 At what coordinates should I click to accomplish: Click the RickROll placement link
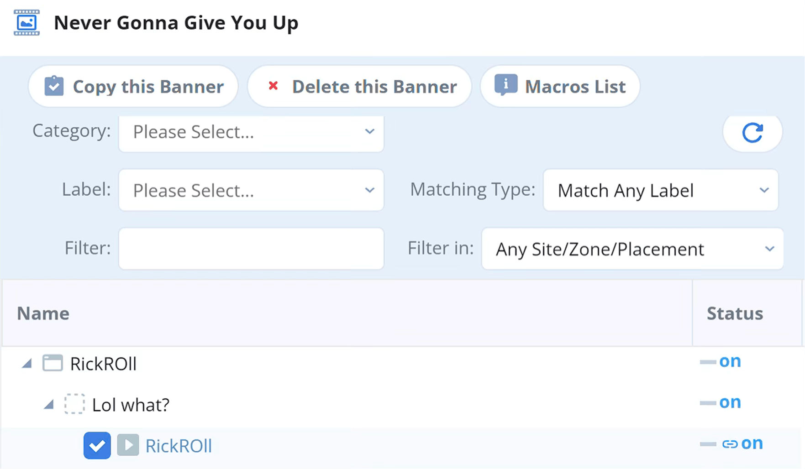[179, 446]
